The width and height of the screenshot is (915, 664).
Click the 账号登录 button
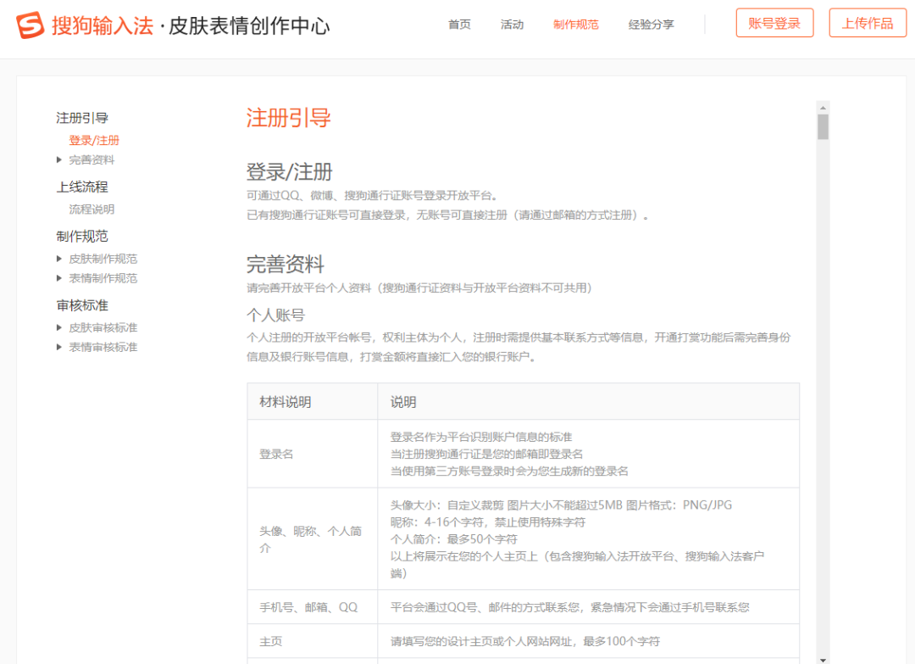click(774, 24)
